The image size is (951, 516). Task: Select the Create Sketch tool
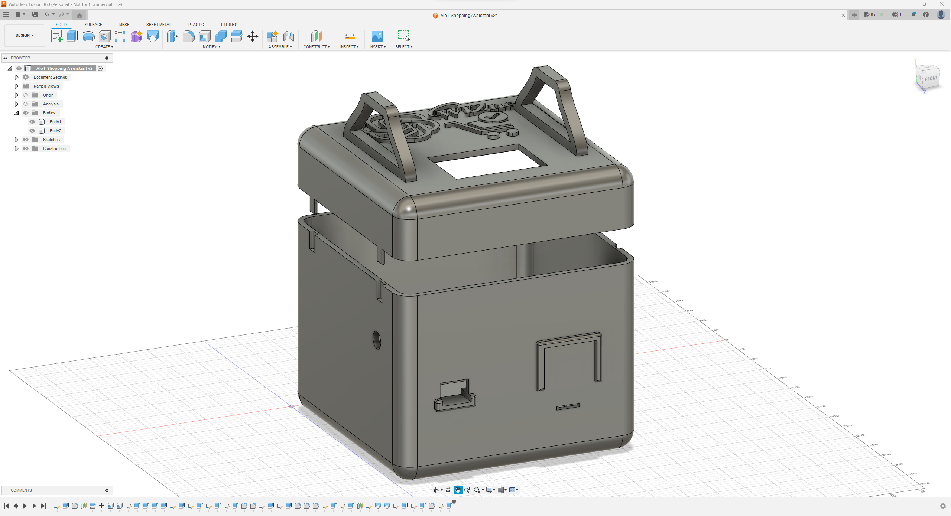56,36
